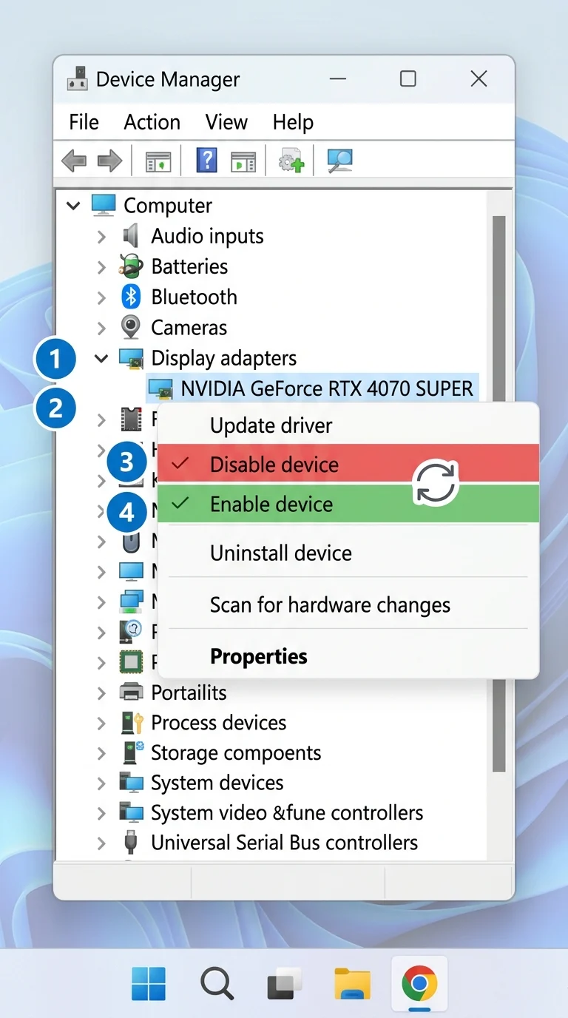Image resolution: width=568 pixels, height=1018 pixels.
Task: Expand the Storage compoents category
Action: point(101,753)
